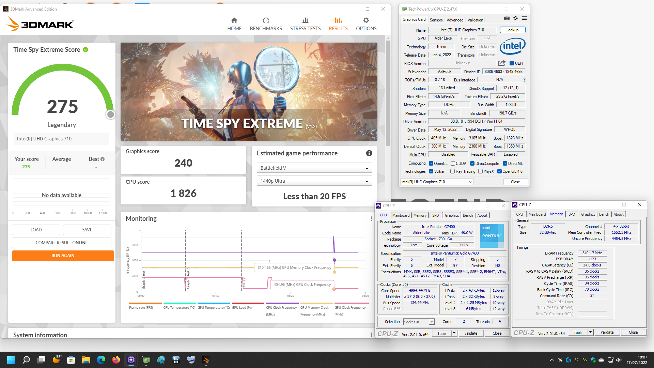Toggle the Vulkan checkbox

[431, 171]
